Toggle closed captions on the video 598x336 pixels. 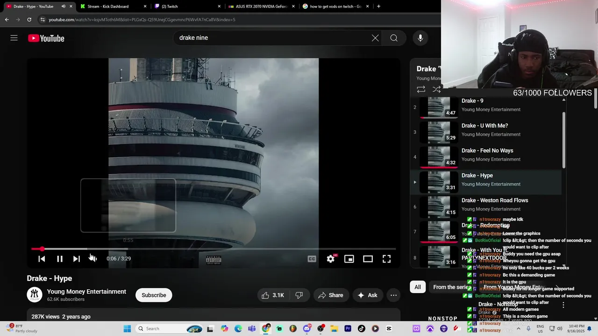pyautogui.click(x=312, y=259)
